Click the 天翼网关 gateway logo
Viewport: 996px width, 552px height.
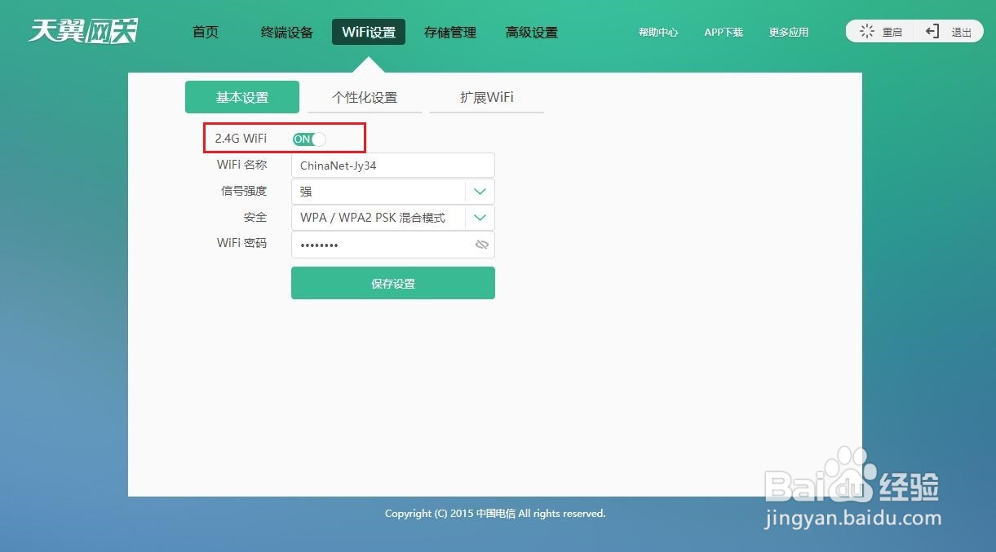(x=82, y=30)
